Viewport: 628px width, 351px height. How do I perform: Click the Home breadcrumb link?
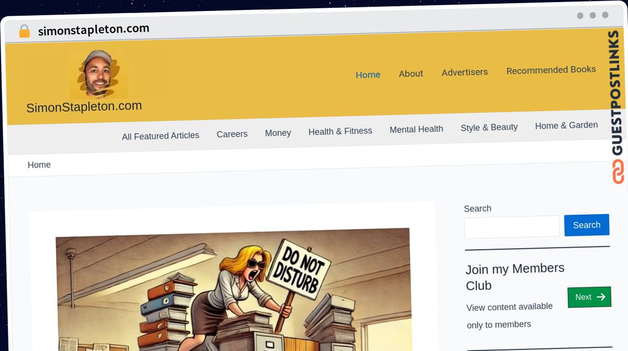click(x=39, y=165)
